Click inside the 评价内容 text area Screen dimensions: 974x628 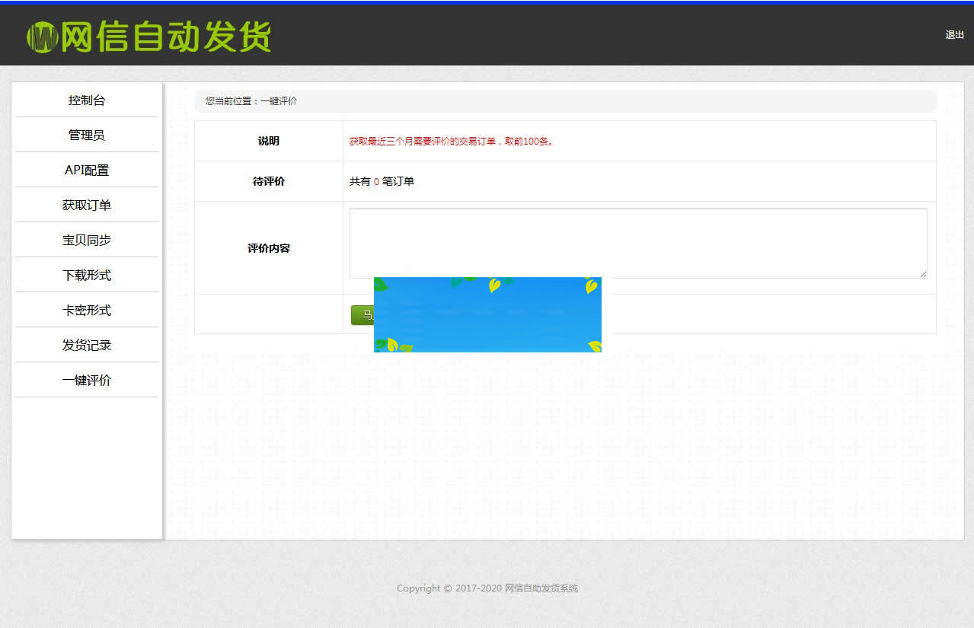click(x=637, y=242)
